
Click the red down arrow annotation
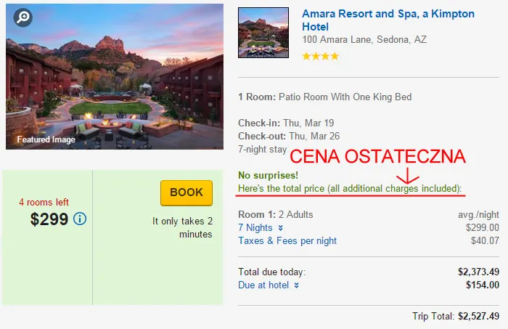pos(408,175)
